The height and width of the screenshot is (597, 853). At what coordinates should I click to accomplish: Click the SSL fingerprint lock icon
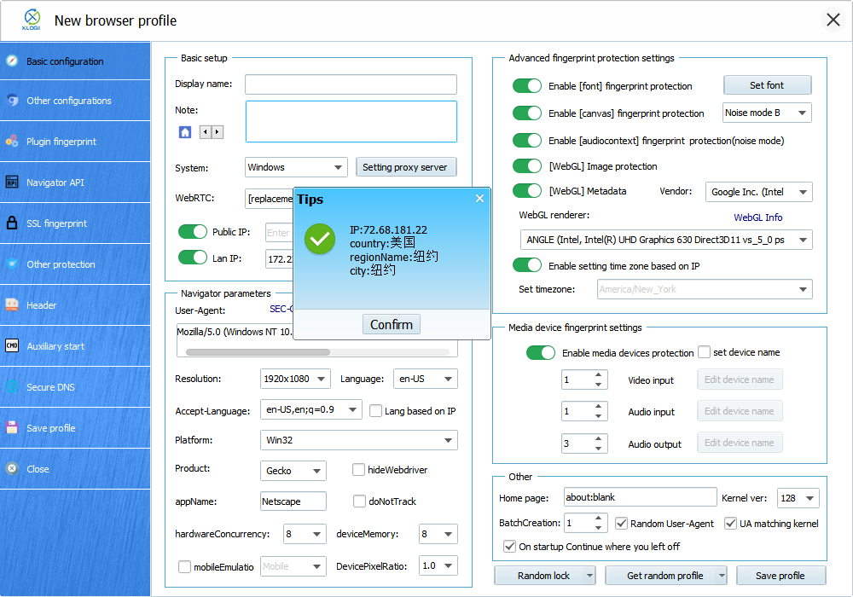(12, 223)
